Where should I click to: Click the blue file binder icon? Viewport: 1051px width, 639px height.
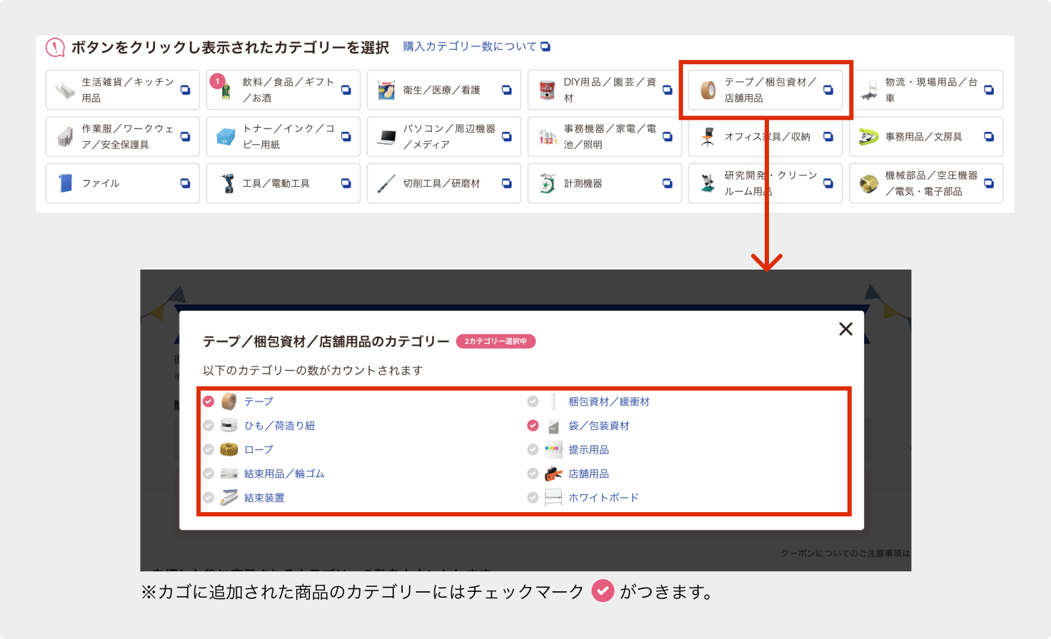point(66,183)
